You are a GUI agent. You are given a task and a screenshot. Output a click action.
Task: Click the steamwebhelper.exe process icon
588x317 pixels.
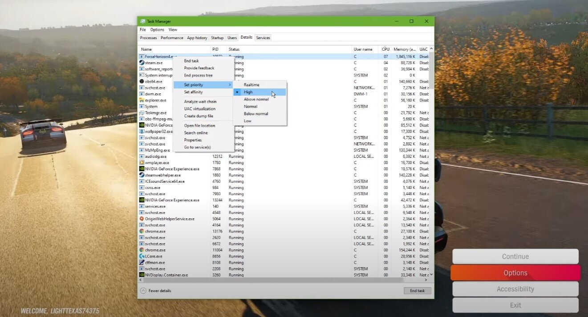coord(142,175)
